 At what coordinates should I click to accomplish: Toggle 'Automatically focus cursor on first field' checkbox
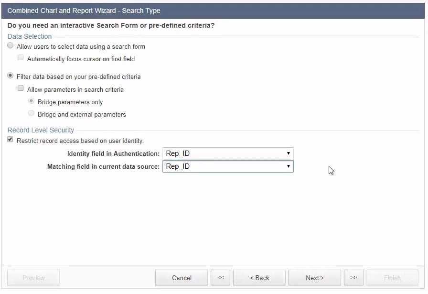tap(21, 58)
